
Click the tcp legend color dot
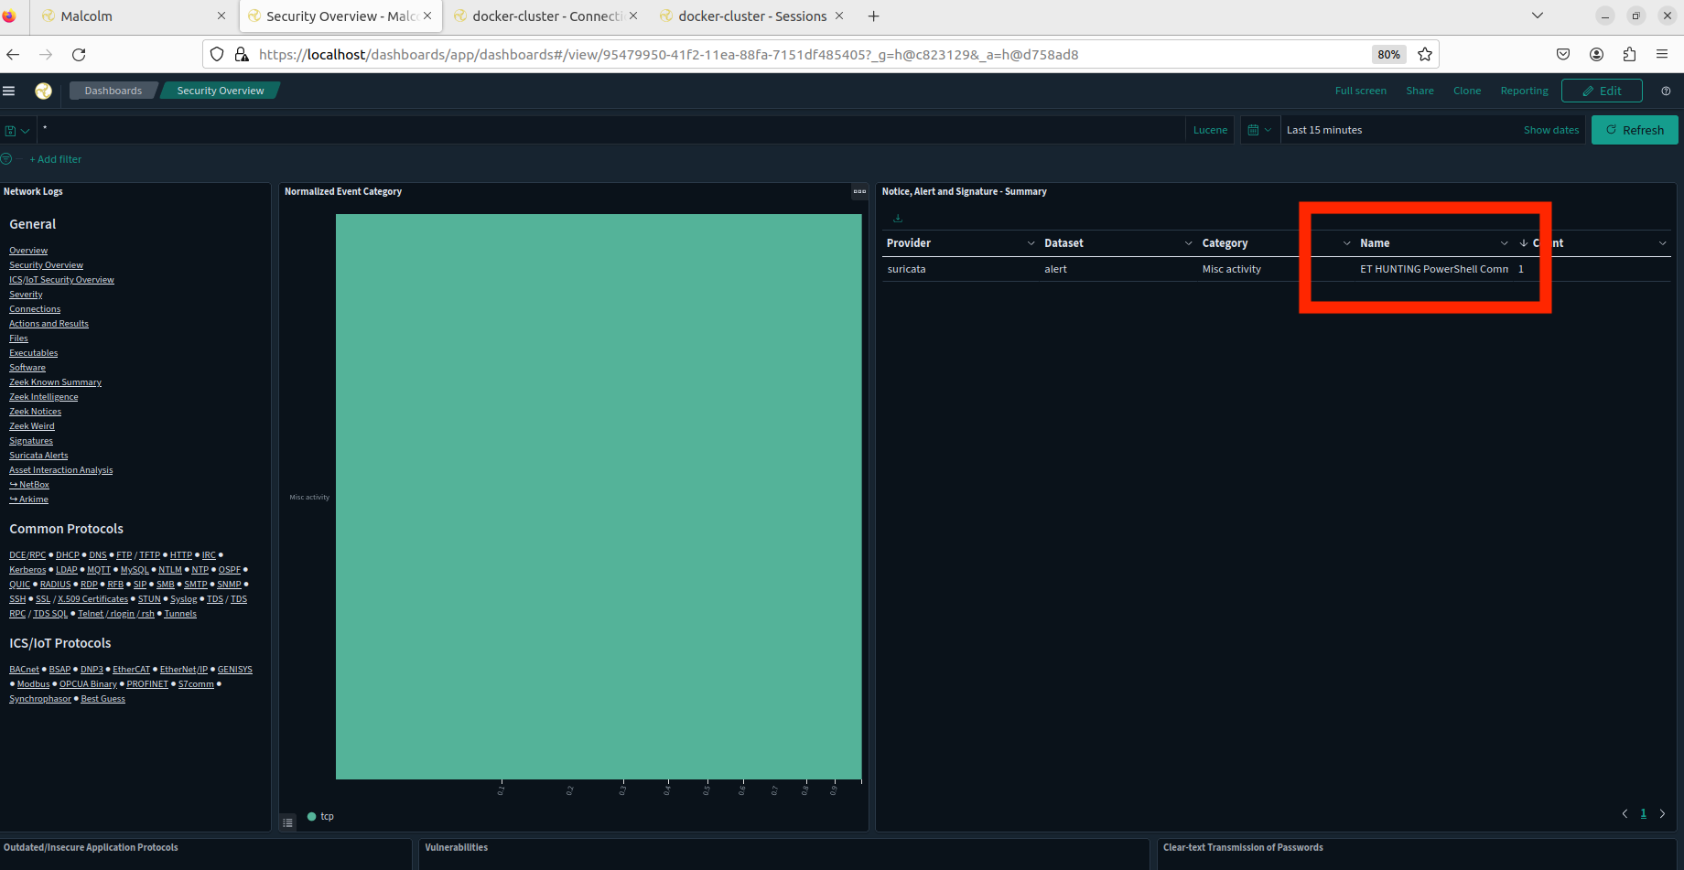312,816
